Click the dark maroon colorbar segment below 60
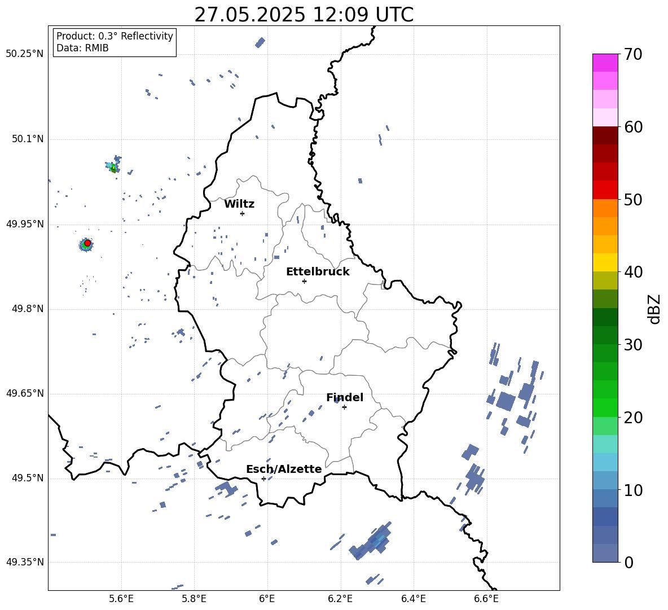Image resolution: width=668 pixels, height=610 pixels. pos(605,136)
